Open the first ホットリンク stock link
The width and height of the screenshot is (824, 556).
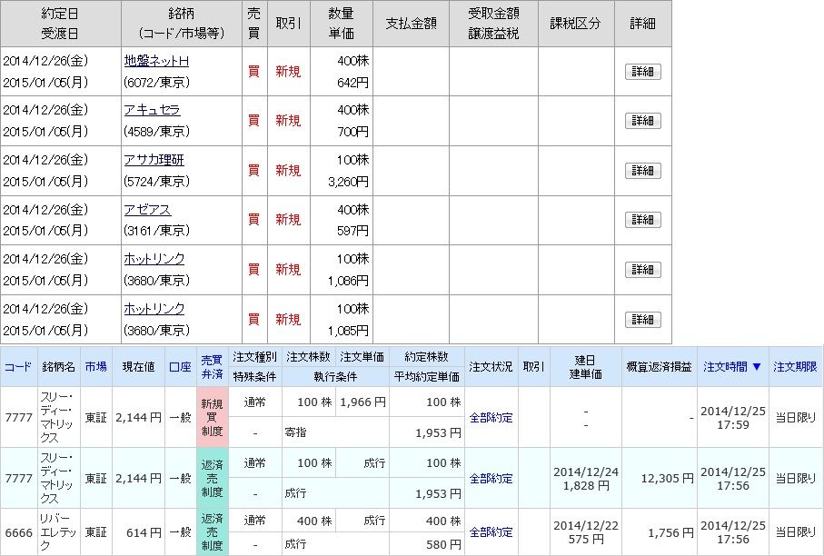point(154,259)
